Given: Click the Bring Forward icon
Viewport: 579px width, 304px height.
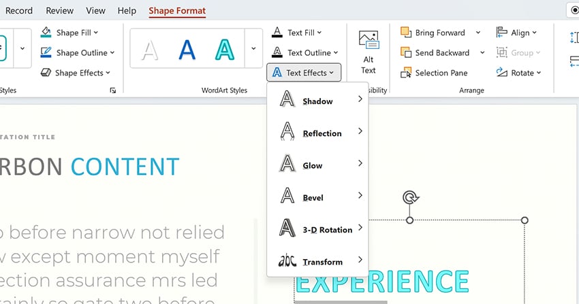Looking at the screenshot, I should click(x=406, y=33).
